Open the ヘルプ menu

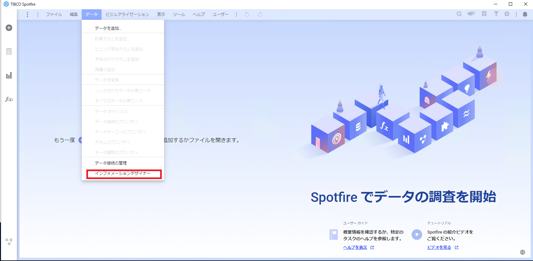pyautogui.click(x=199, y=15)
